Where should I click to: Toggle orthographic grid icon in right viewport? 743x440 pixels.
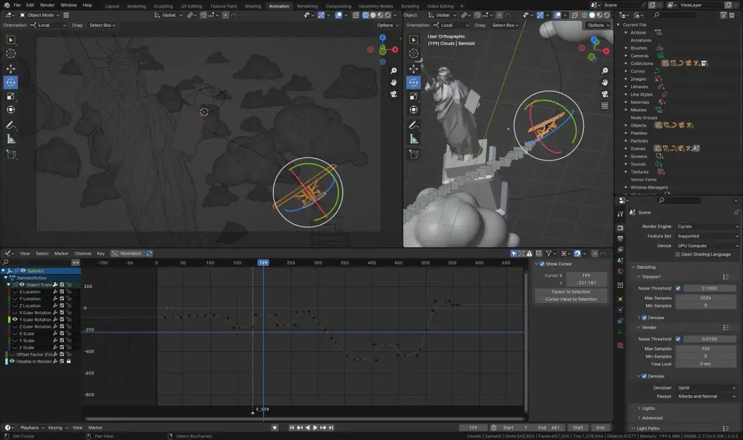pyautogui.click(x=605, y=106)
